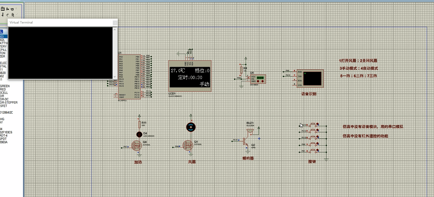Click the L library button
This screenshot has width=434, height=197.
click(2, 32)
